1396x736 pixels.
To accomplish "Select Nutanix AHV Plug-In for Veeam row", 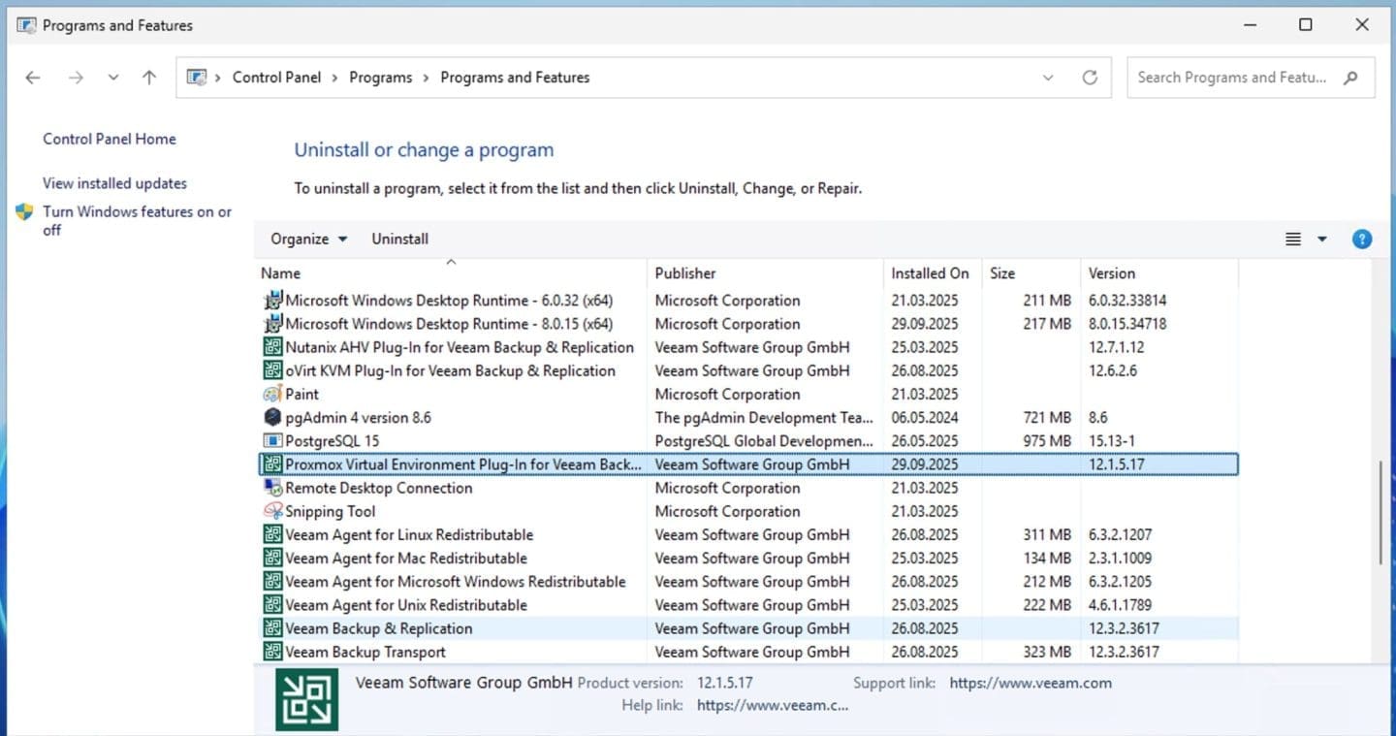I will (x=748, y=347).
